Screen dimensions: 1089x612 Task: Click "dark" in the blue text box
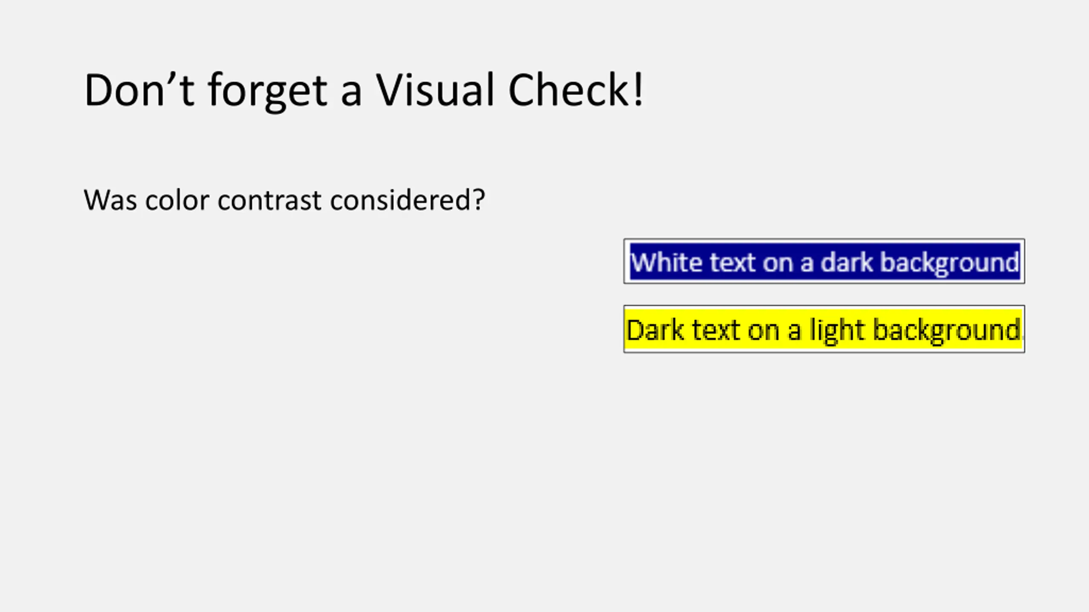click(847, 262)
